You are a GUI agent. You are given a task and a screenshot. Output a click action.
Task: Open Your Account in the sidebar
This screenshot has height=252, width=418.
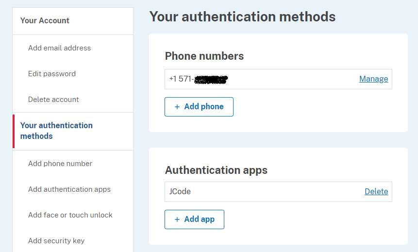point(45,20)
